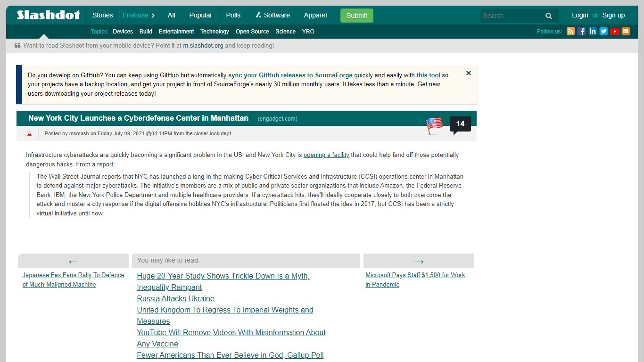Screen dimensions: 644x362
Task: Open the Software section
Action: click(x=272, y=15)
